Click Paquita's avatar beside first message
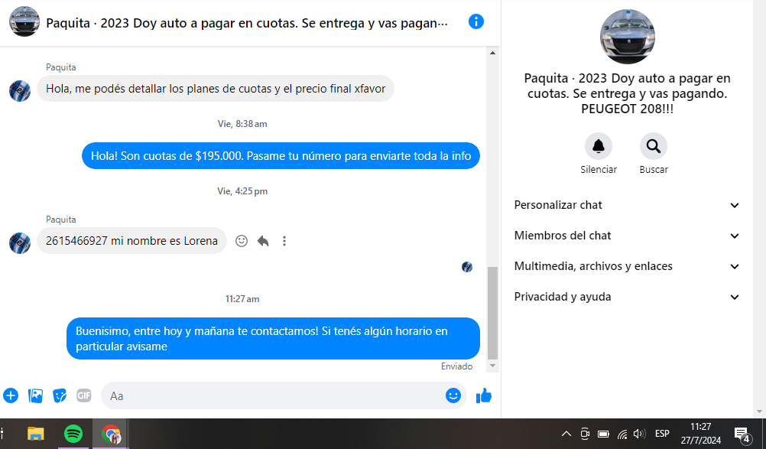 [x=20, y=91]
